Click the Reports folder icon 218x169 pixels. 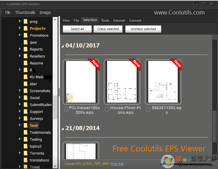tap(25, 49)
